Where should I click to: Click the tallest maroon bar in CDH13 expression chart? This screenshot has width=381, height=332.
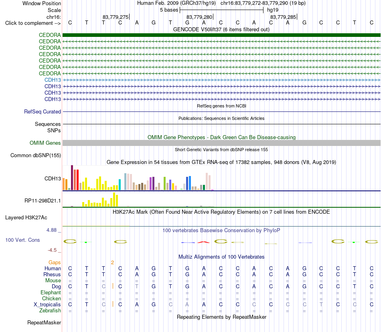click(72, 178)
